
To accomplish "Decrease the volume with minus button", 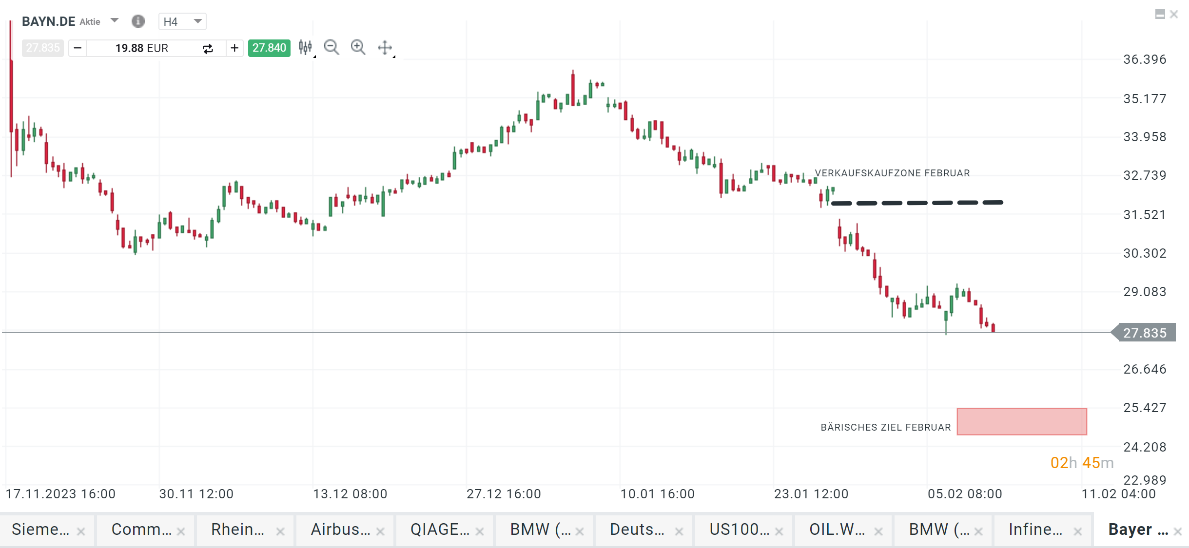I will point(78,48).
